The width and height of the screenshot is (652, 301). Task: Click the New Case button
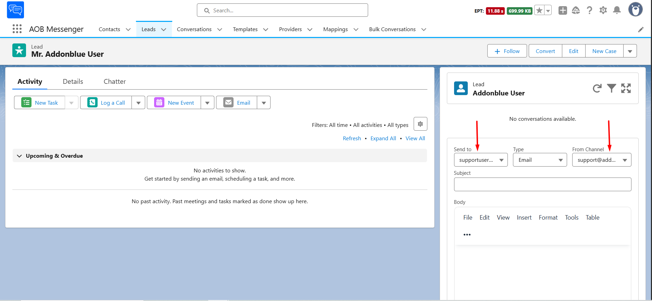click(x=604, y=51)
